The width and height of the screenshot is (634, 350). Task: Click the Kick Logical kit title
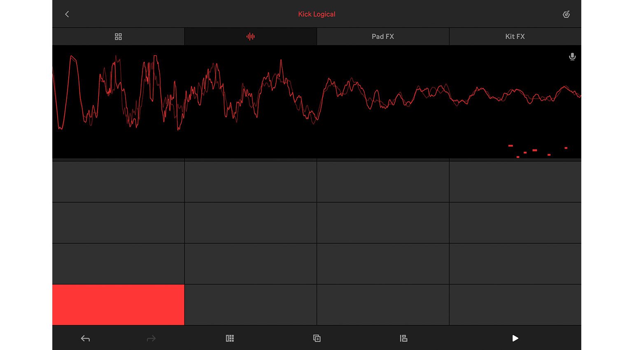point(317,14)
